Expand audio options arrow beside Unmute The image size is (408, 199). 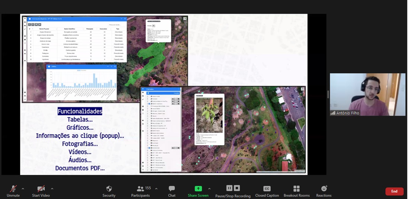click(x=23, y=189)
